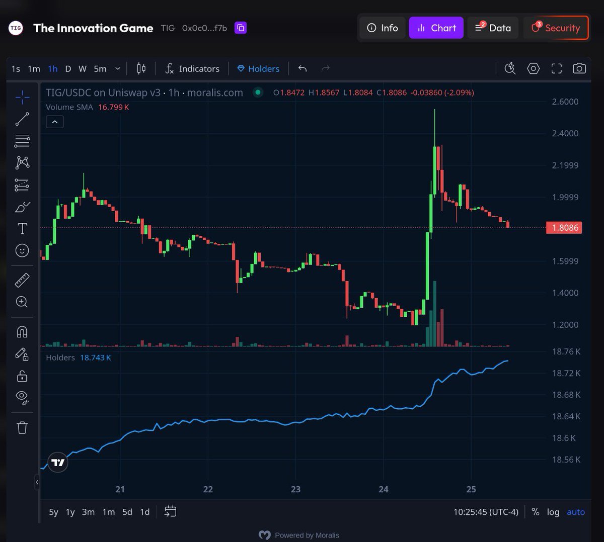Screen dimensions: 604x542
Task: Toggle log scale mode
Action: (553, 512)
